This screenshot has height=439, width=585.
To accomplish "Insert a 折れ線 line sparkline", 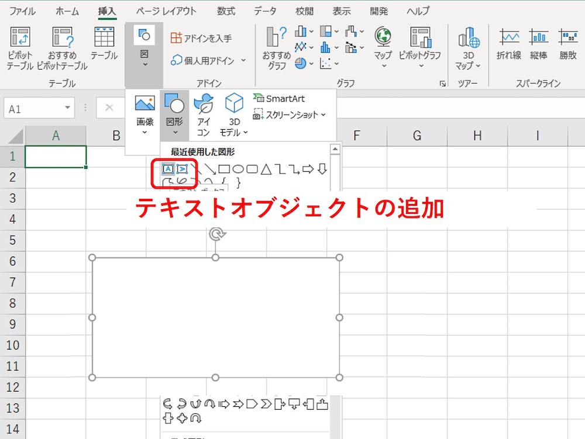I will [509, 44].
